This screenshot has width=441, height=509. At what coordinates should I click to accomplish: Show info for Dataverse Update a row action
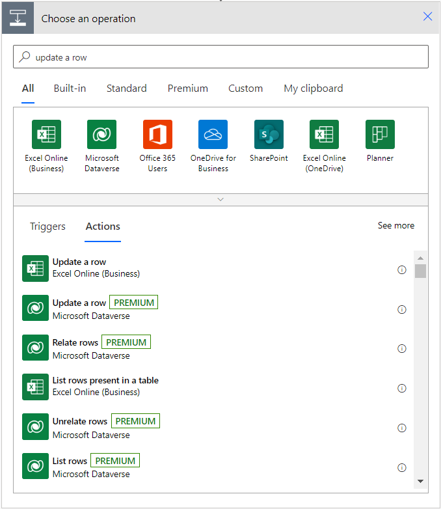(x=402, y=309)
